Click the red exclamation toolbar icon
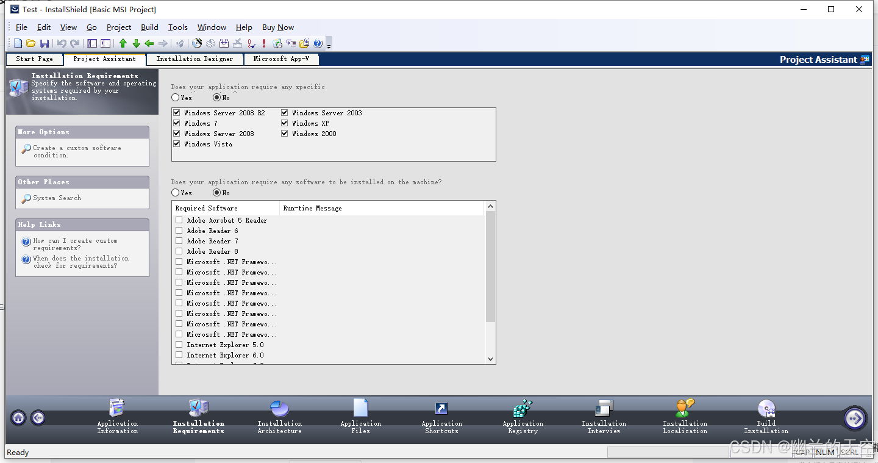The image size is (878, 463). tap(264, 43)
